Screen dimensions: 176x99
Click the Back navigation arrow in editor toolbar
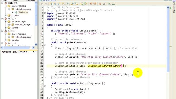pos(42,4)
